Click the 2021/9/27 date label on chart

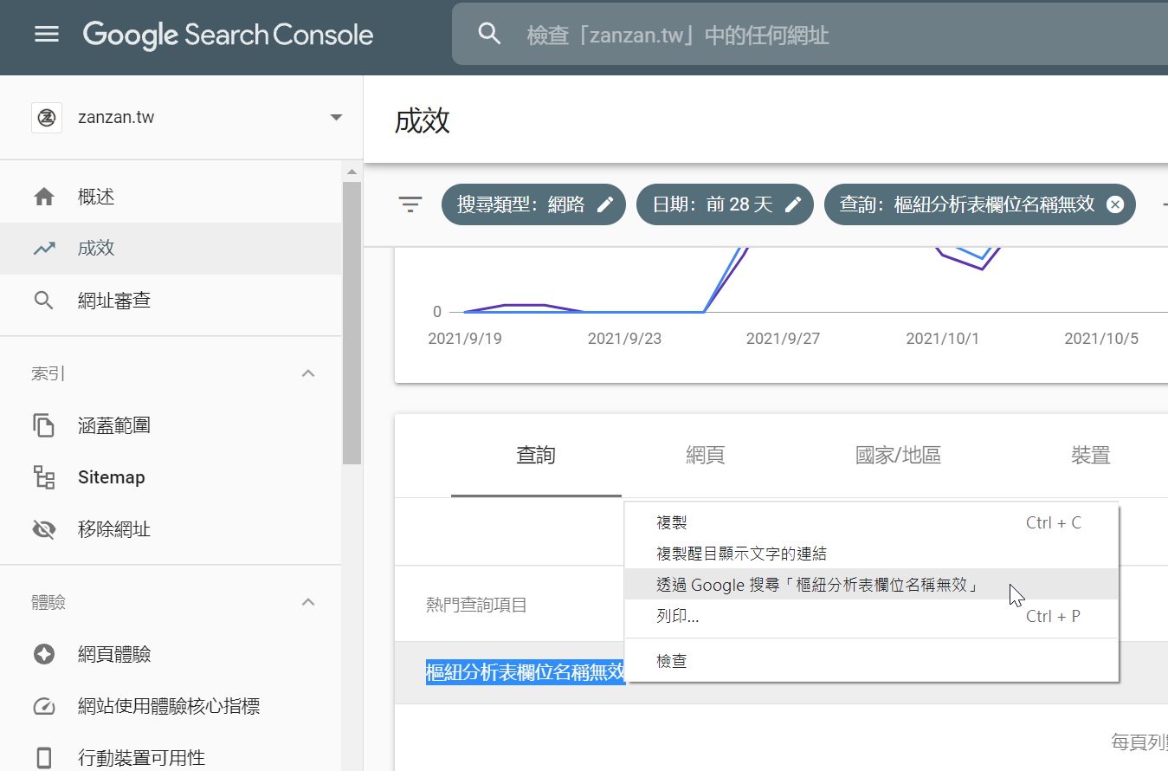click(784, 339)
